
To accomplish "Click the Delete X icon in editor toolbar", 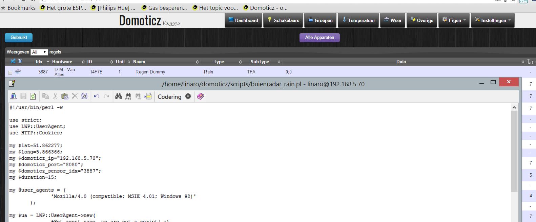I will (75, 96).
